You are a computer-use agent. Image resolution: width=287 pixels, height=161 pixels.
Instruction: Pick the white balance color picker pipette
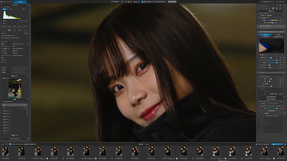tap(268, 18)
